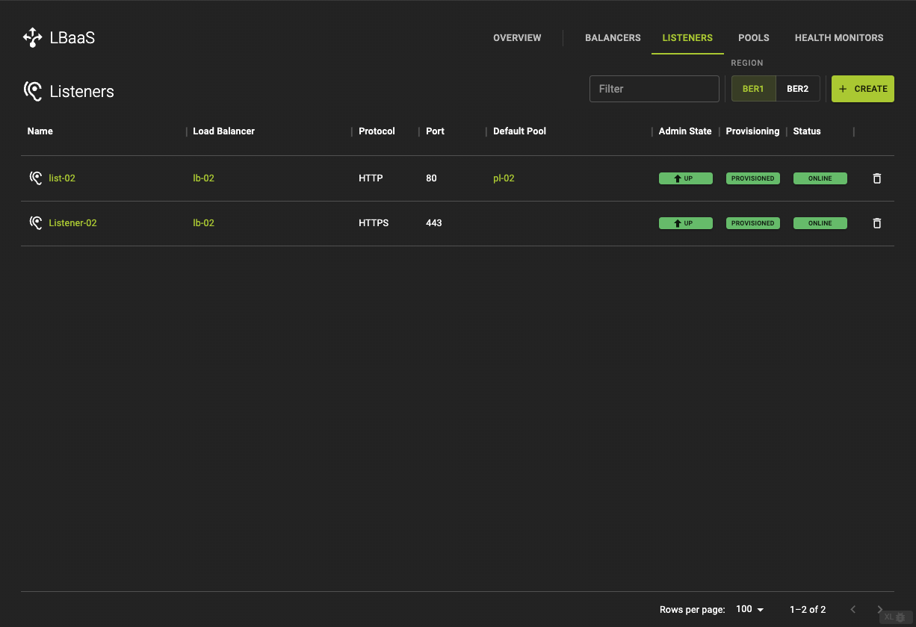
Task: Click the HTTPS protocol cell
Action: [374, 223]
